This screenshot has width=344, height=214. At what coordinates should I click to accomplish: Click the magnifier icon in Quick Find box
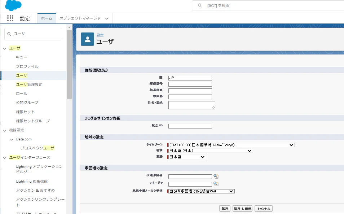[x=9, y=34]
